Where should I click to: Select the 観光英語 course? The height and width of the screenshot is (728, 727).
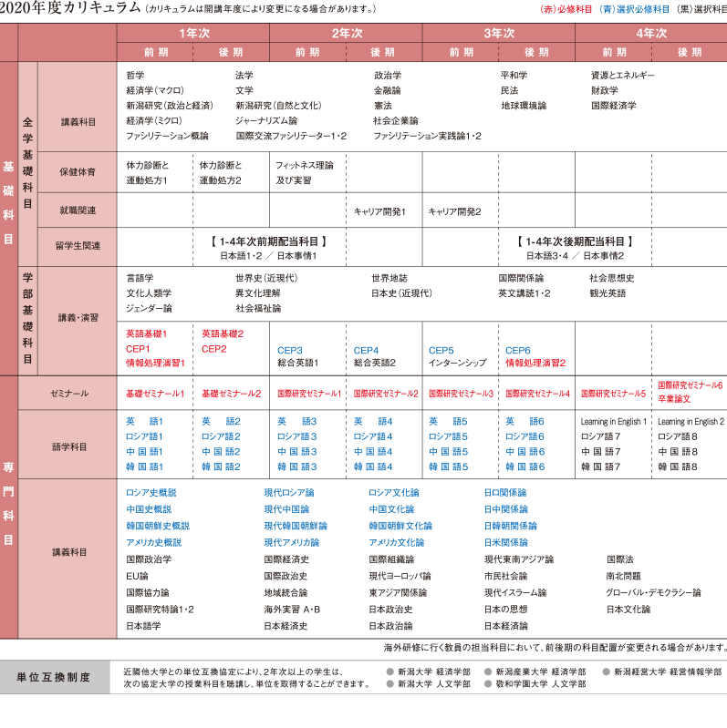click(608, 293)
